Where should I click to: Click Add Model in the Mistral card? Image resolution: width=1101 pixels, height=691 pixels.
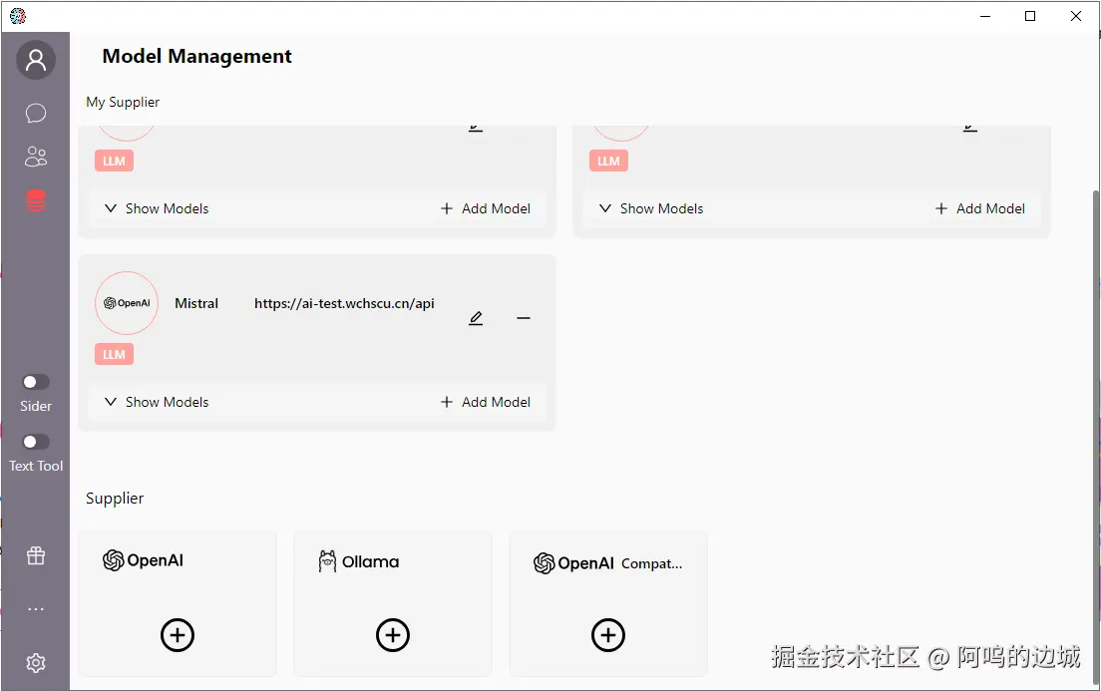tap(486, 402)
